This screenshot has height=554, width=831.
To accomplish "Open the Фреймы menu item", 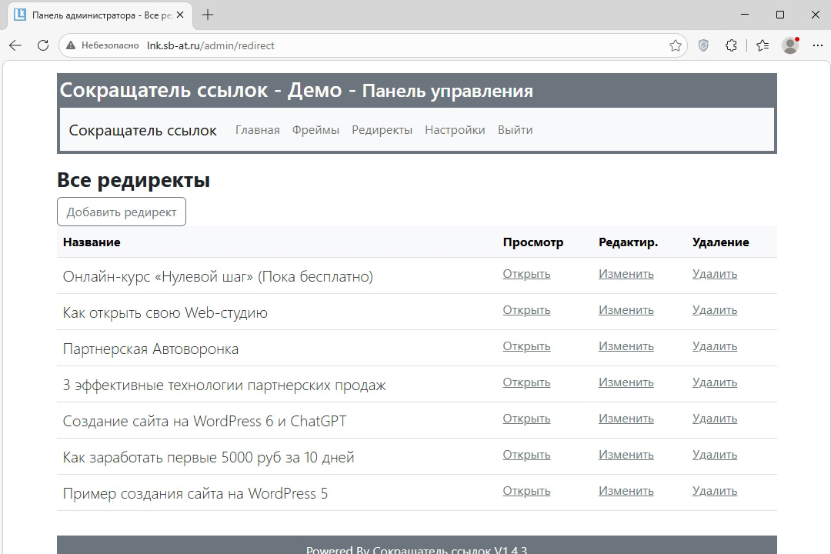I will click(x=315, y=130).
